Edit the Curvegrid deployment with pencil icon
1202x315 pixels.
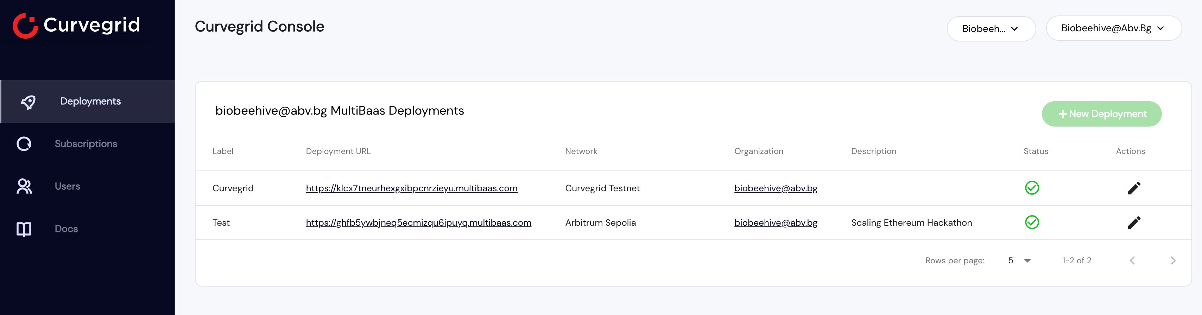(1134, 188)
